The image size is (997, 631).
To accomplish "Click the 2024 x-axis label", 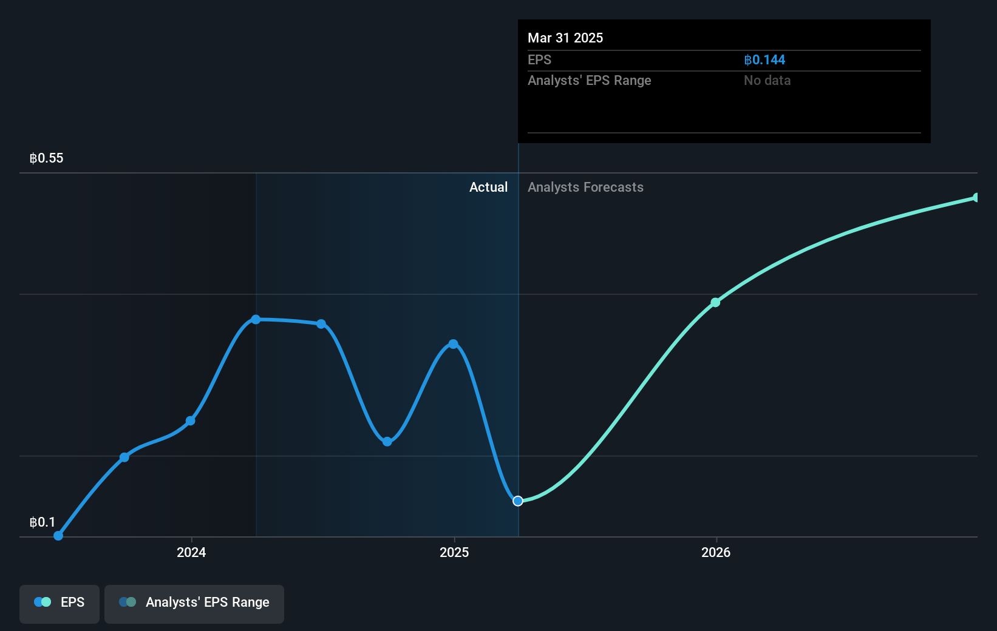I will 191,552.
